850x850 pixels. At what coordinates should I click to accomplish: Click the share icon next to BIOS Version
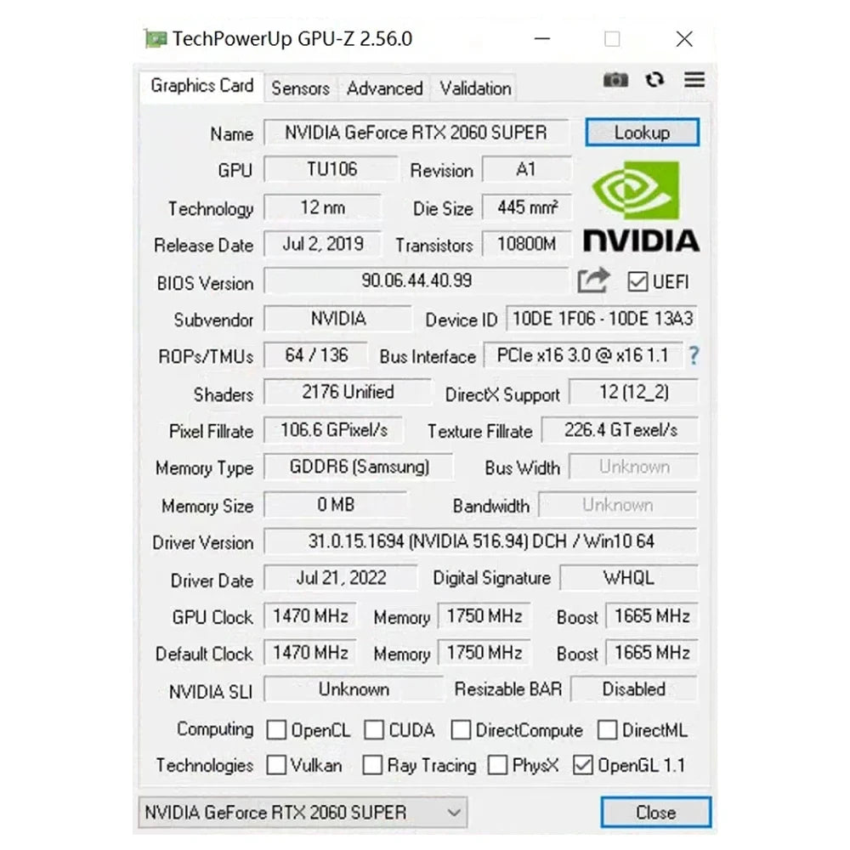click(x=592, y=280)
